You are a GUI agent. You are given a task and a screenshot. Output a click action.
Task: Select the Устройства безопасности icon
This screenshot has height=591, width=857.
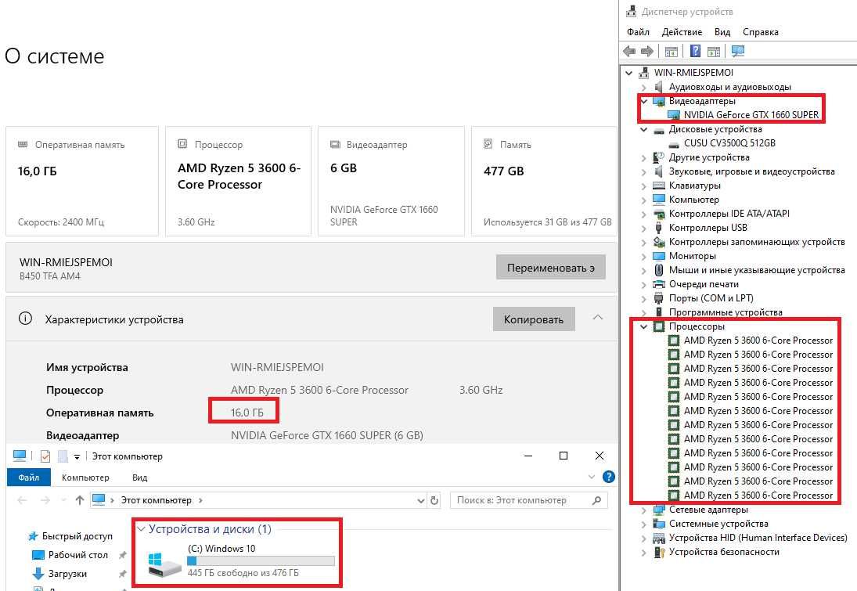[659, 552]
